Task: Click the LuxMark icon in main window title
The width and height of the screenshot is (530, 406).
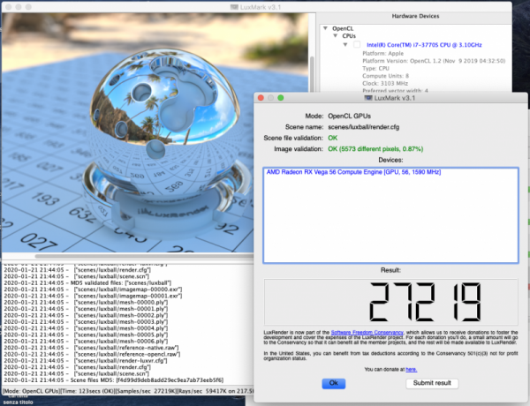Action: [x=234, y=7]
